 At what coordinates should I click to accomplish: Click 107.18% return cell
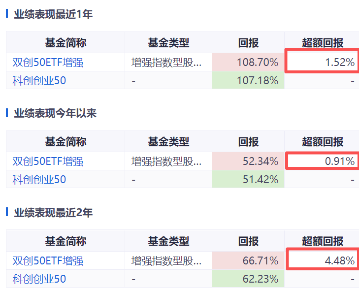(x=248, y=80)
